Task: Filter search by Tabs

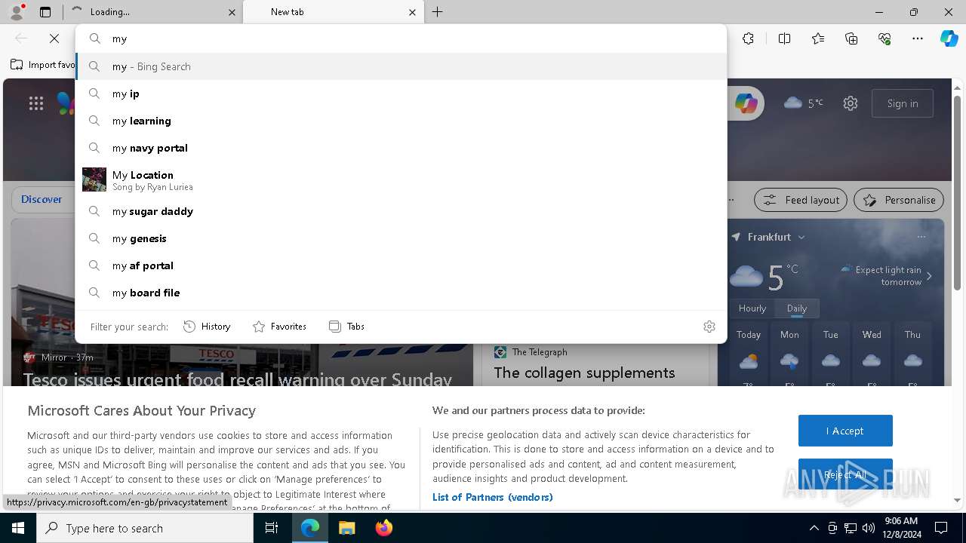Action: (x=346, y=327)
